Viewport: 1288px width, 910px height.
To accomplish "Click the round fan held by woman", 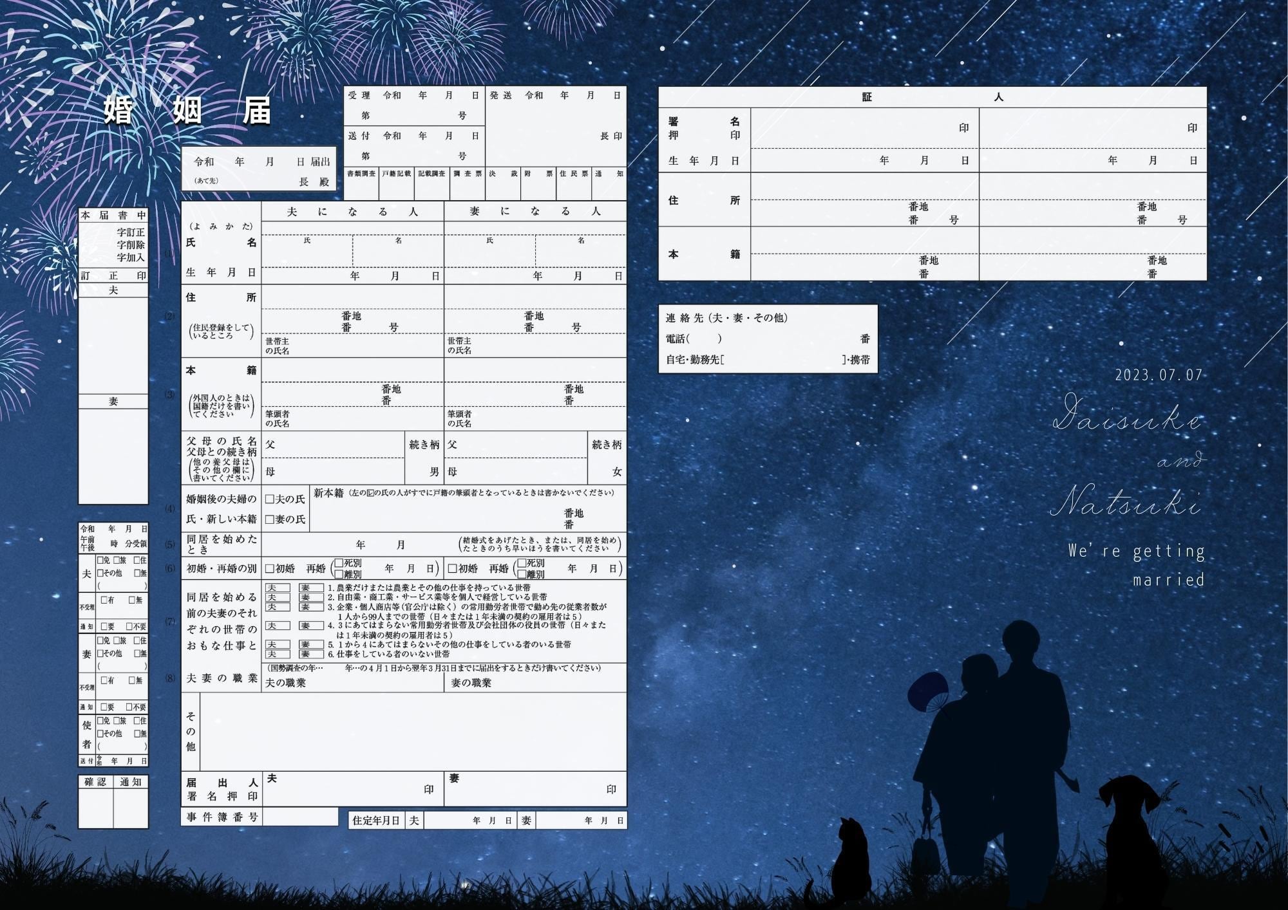I will coord(926,692).
